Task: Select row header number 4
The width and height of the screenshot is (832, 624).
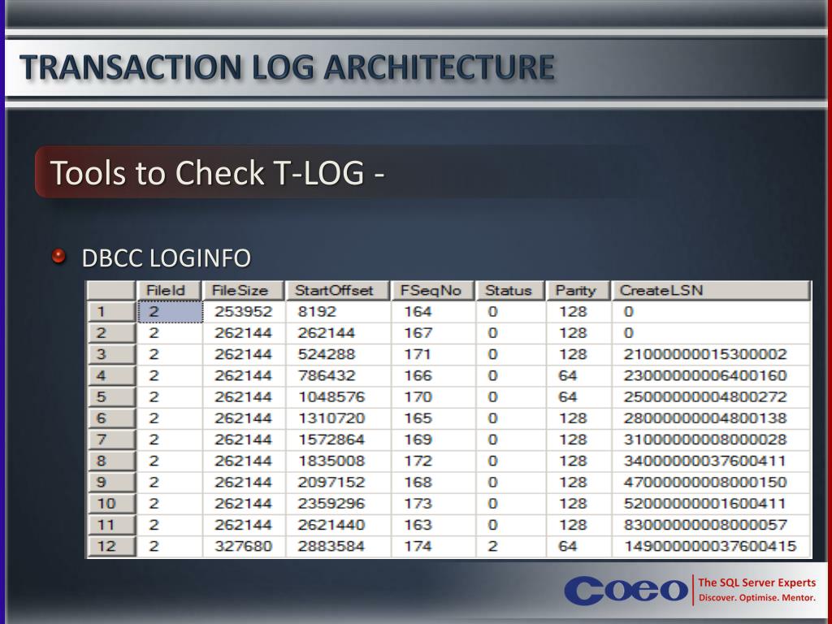Action: (110, 375)
